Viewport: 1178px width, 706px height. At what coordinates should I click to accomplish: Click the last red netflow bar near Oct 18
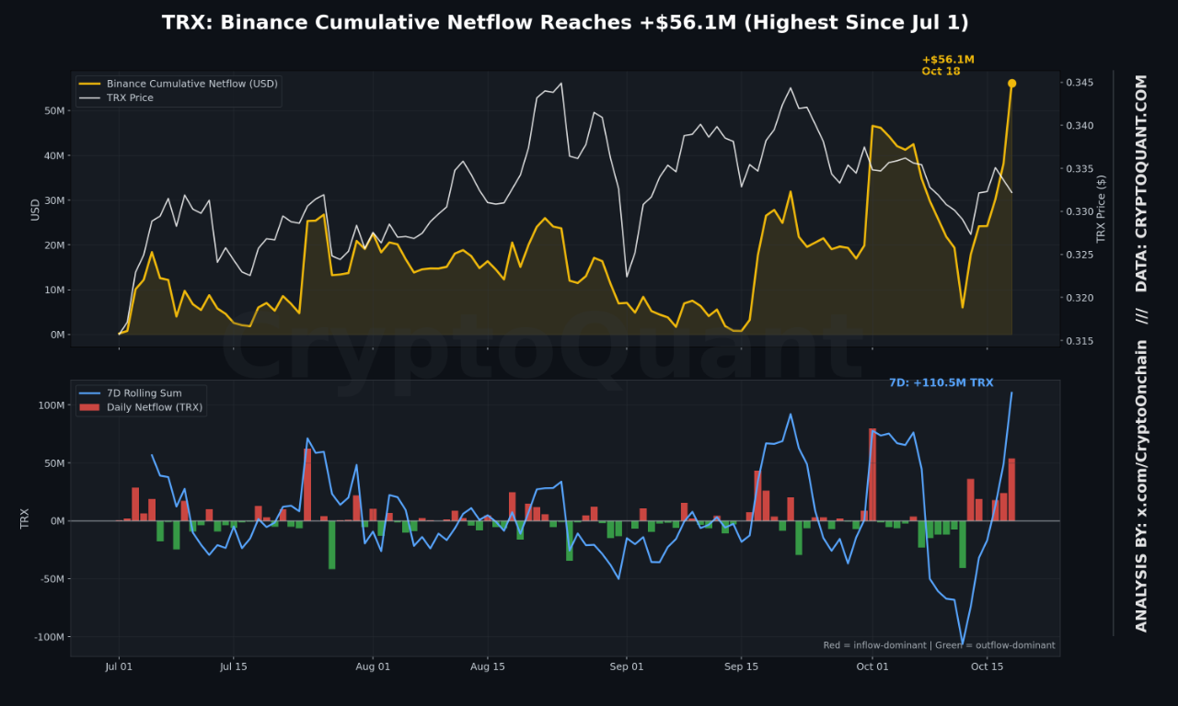point(1011,489)
